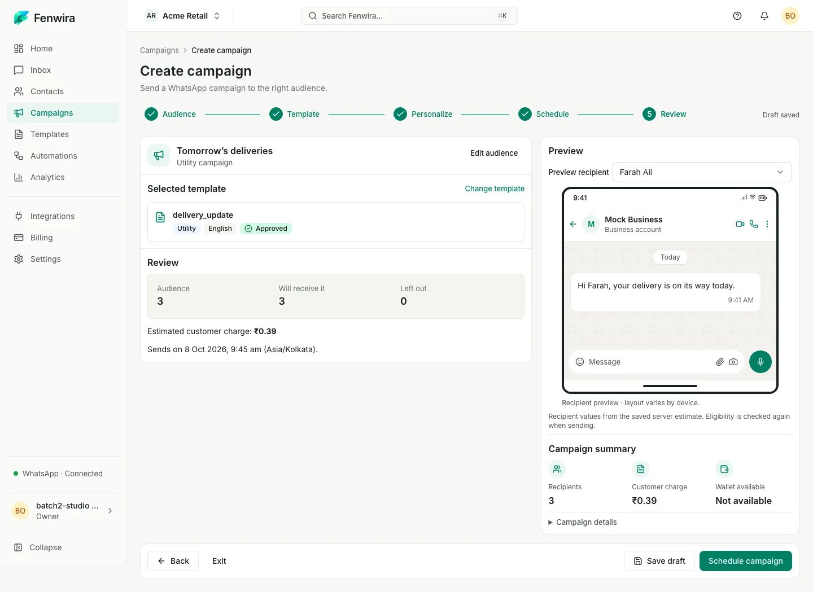
Task: Click Change template link
Action: tap(495, 188)
